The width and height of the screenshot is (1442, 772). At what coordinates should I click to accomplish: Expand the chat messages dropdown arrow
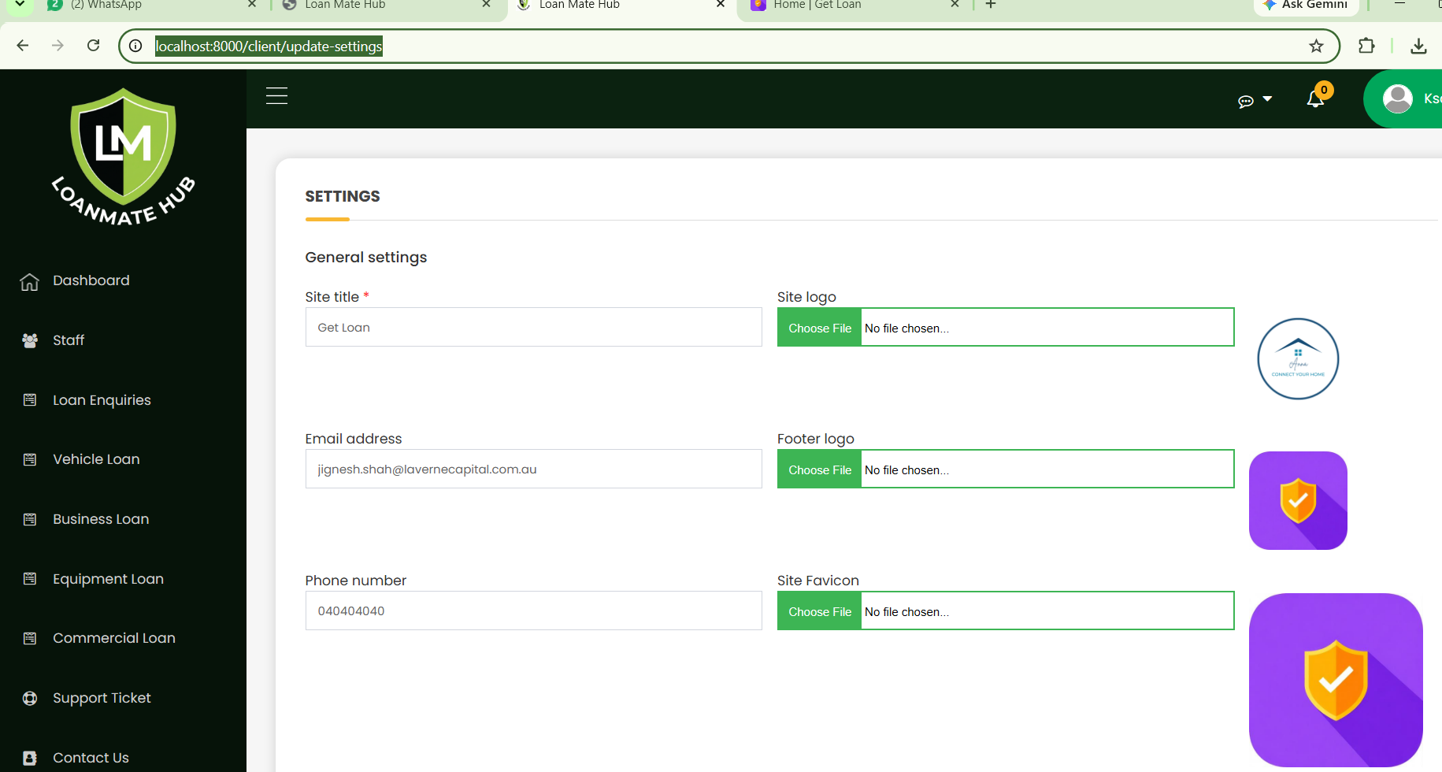coord(1267,98)
